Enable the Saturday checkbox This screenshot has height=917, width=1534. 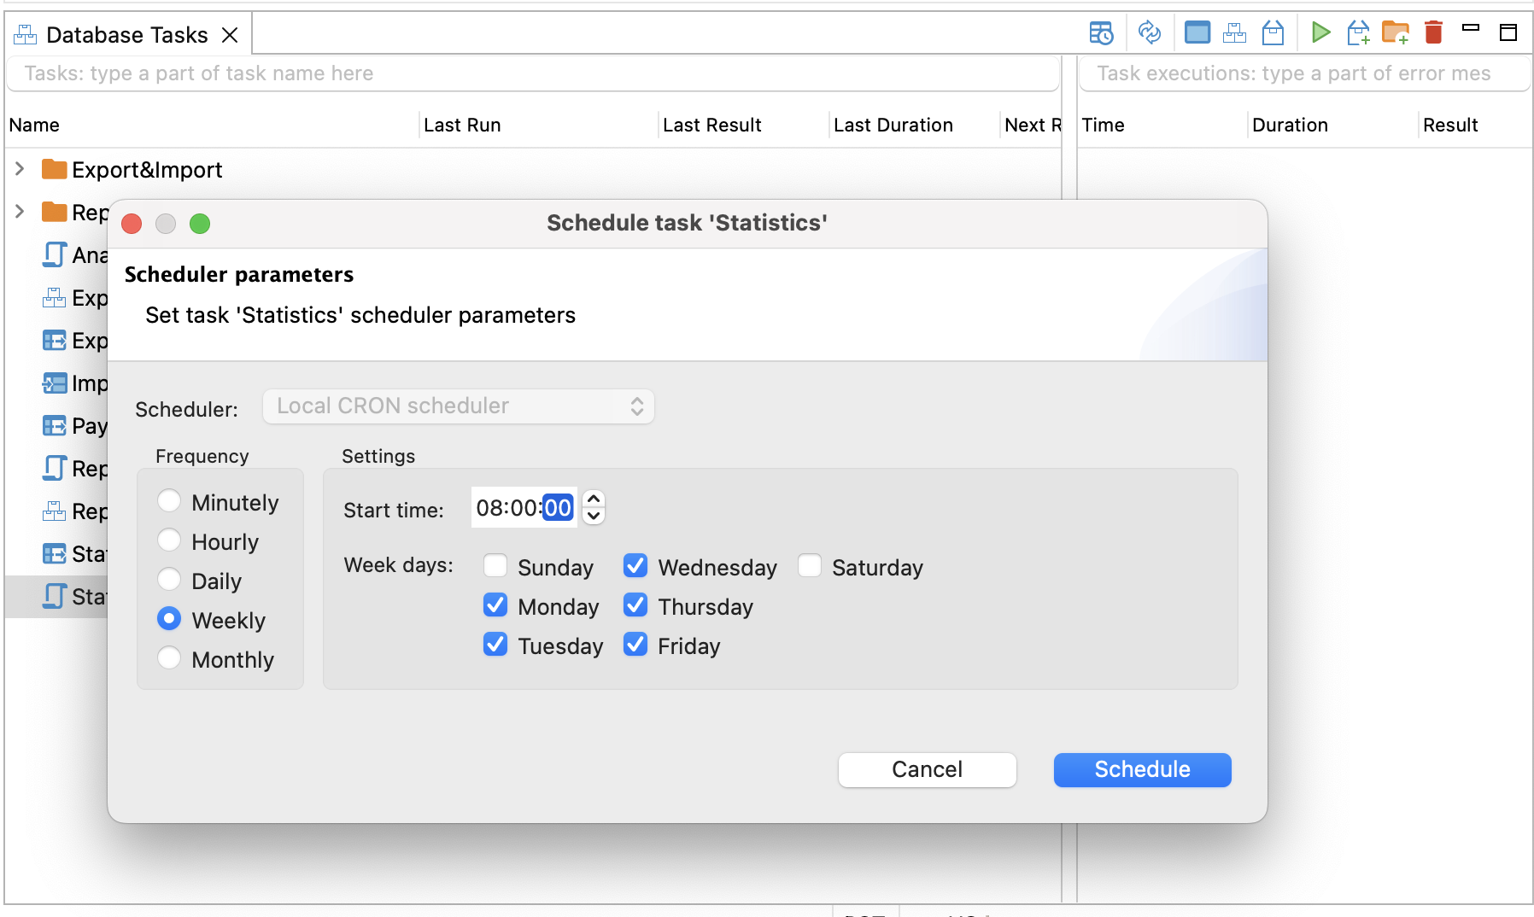pos(810,565)
